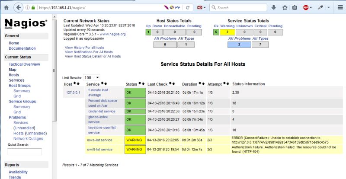Viewport: 346px width, 179px height.
Task: Click Service All Problems count 2
Action: coord(239,45)
